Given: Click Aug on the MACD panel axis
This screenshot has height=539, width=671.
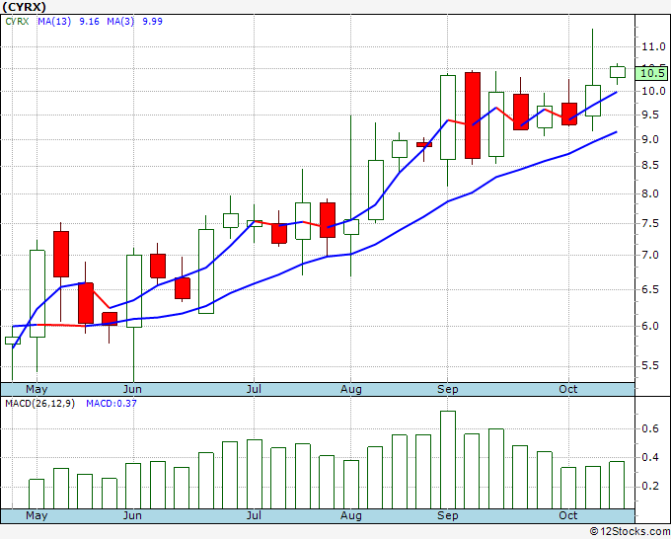Looking at the screenshot, I should (x=351, y=515).
